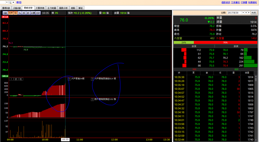Screen dimensions: 259x142
Task: Click the bid price 75.9 with volume 112
Action: pos(212,50)
